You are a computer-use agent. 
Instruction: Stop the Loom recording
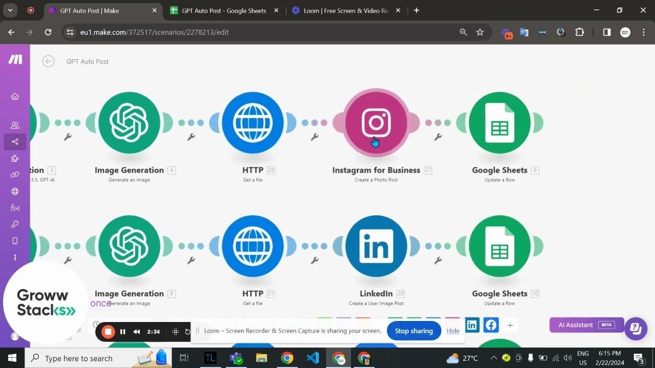[x=108, y=332]
